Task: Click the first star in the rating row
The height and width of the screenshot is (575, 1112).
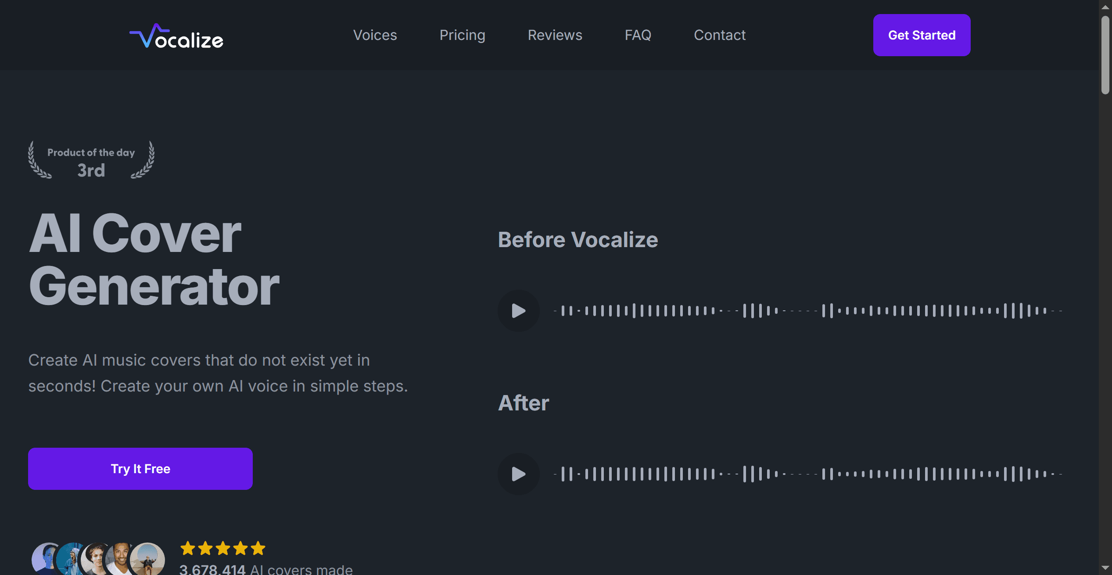Action: point(188,548)
